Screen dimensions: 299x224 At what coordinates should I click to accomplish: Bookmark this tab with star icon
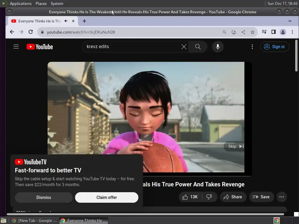[x=253, y=32]
